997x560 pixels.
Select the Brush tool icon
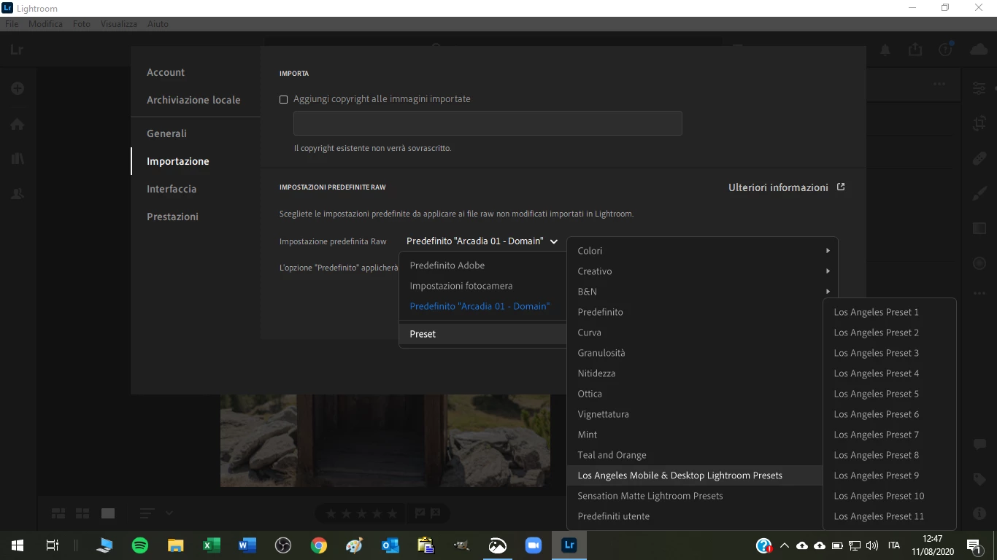979,193
